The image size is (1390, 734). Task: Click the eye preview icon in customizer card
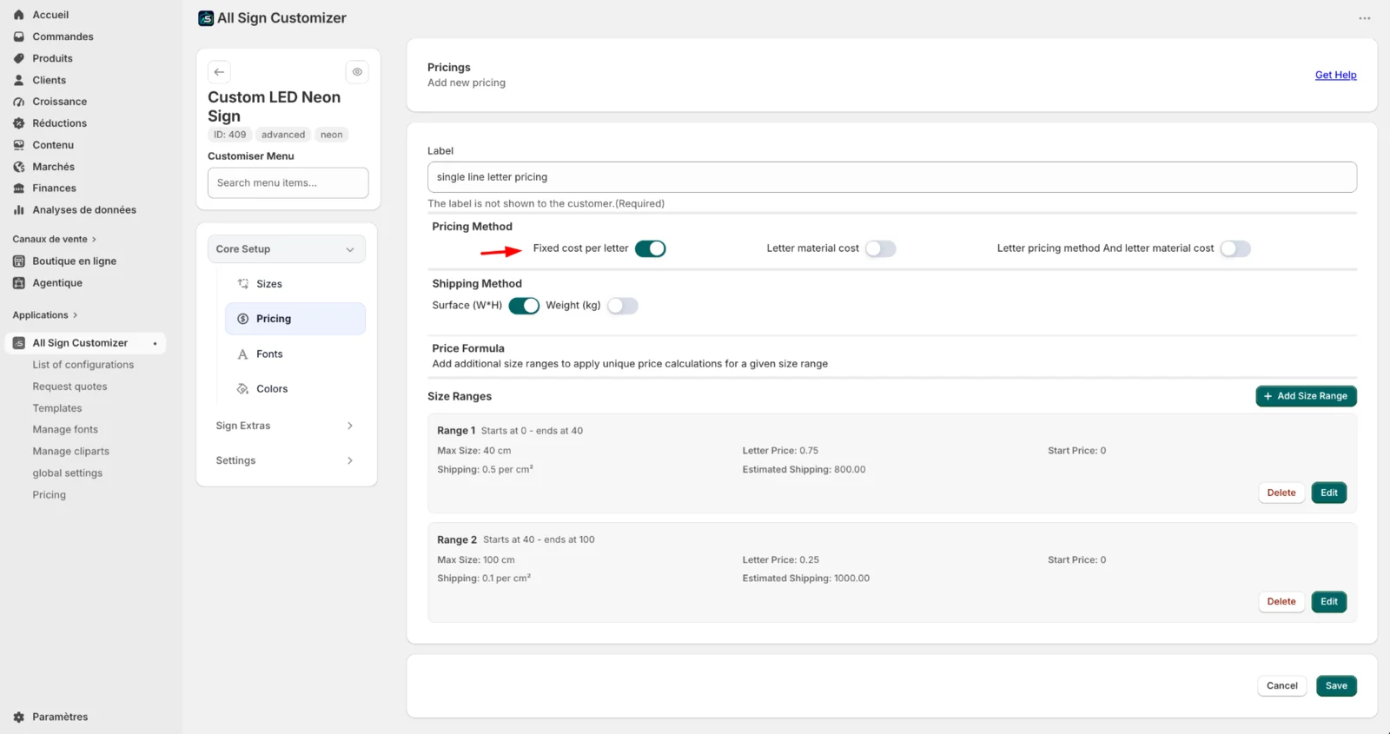point(357,72)
